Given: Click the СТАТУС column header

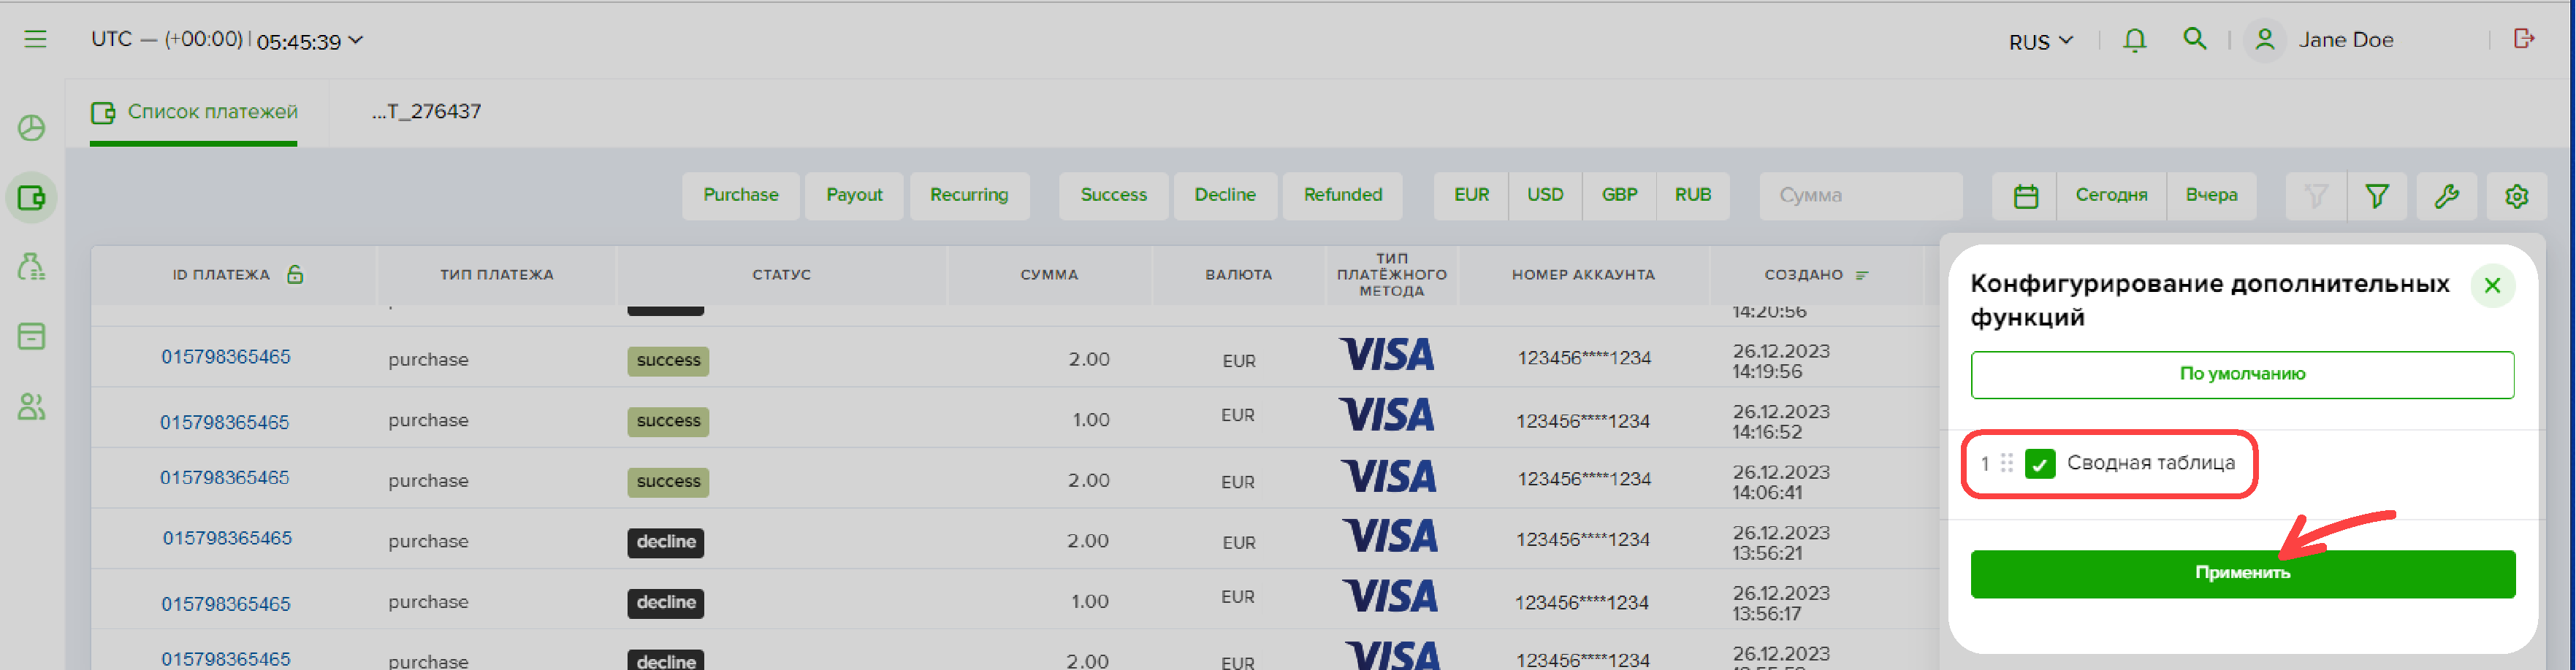Looking at the screenshot, I should (782, 274).
